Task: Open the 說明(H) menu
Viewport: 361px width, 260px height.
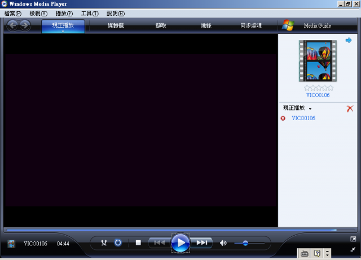Action: pyautogui.click(x=116, y=14)
